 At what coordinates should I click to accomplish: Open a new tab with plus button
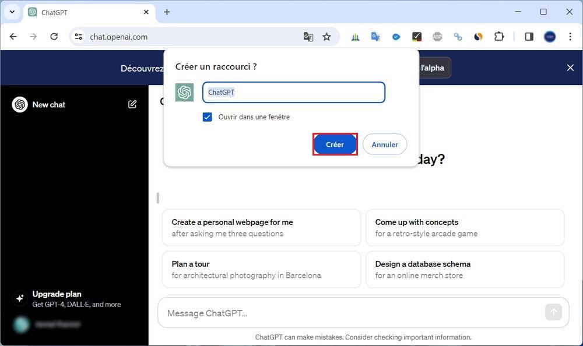point(167,12)
